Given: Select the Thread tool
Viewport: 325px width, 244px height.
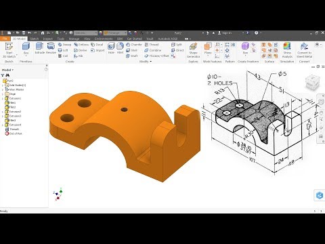Looking at the screenshot, I should point(152,45).
